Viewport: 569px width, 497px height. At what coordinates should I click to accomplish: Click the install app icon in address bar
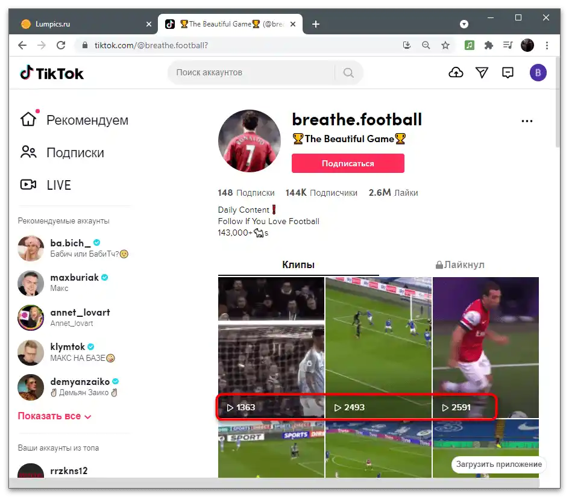(407, 45)
